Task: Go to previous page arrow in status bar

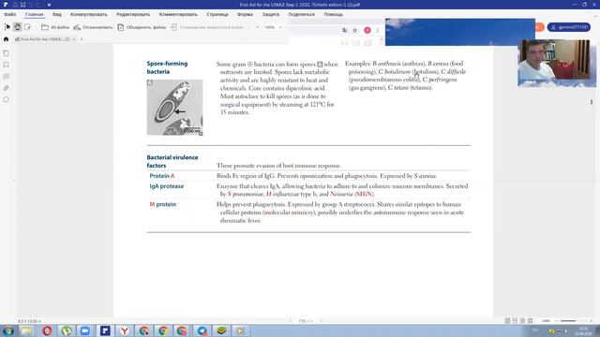Action: click(291, 321)
